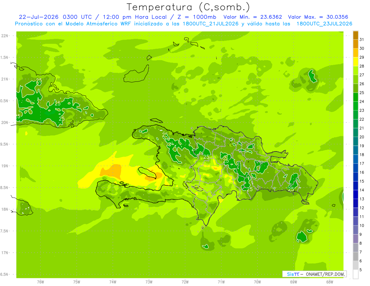Pick gray colorbar swatch between 6 and 7

click(x=356, y=256)
